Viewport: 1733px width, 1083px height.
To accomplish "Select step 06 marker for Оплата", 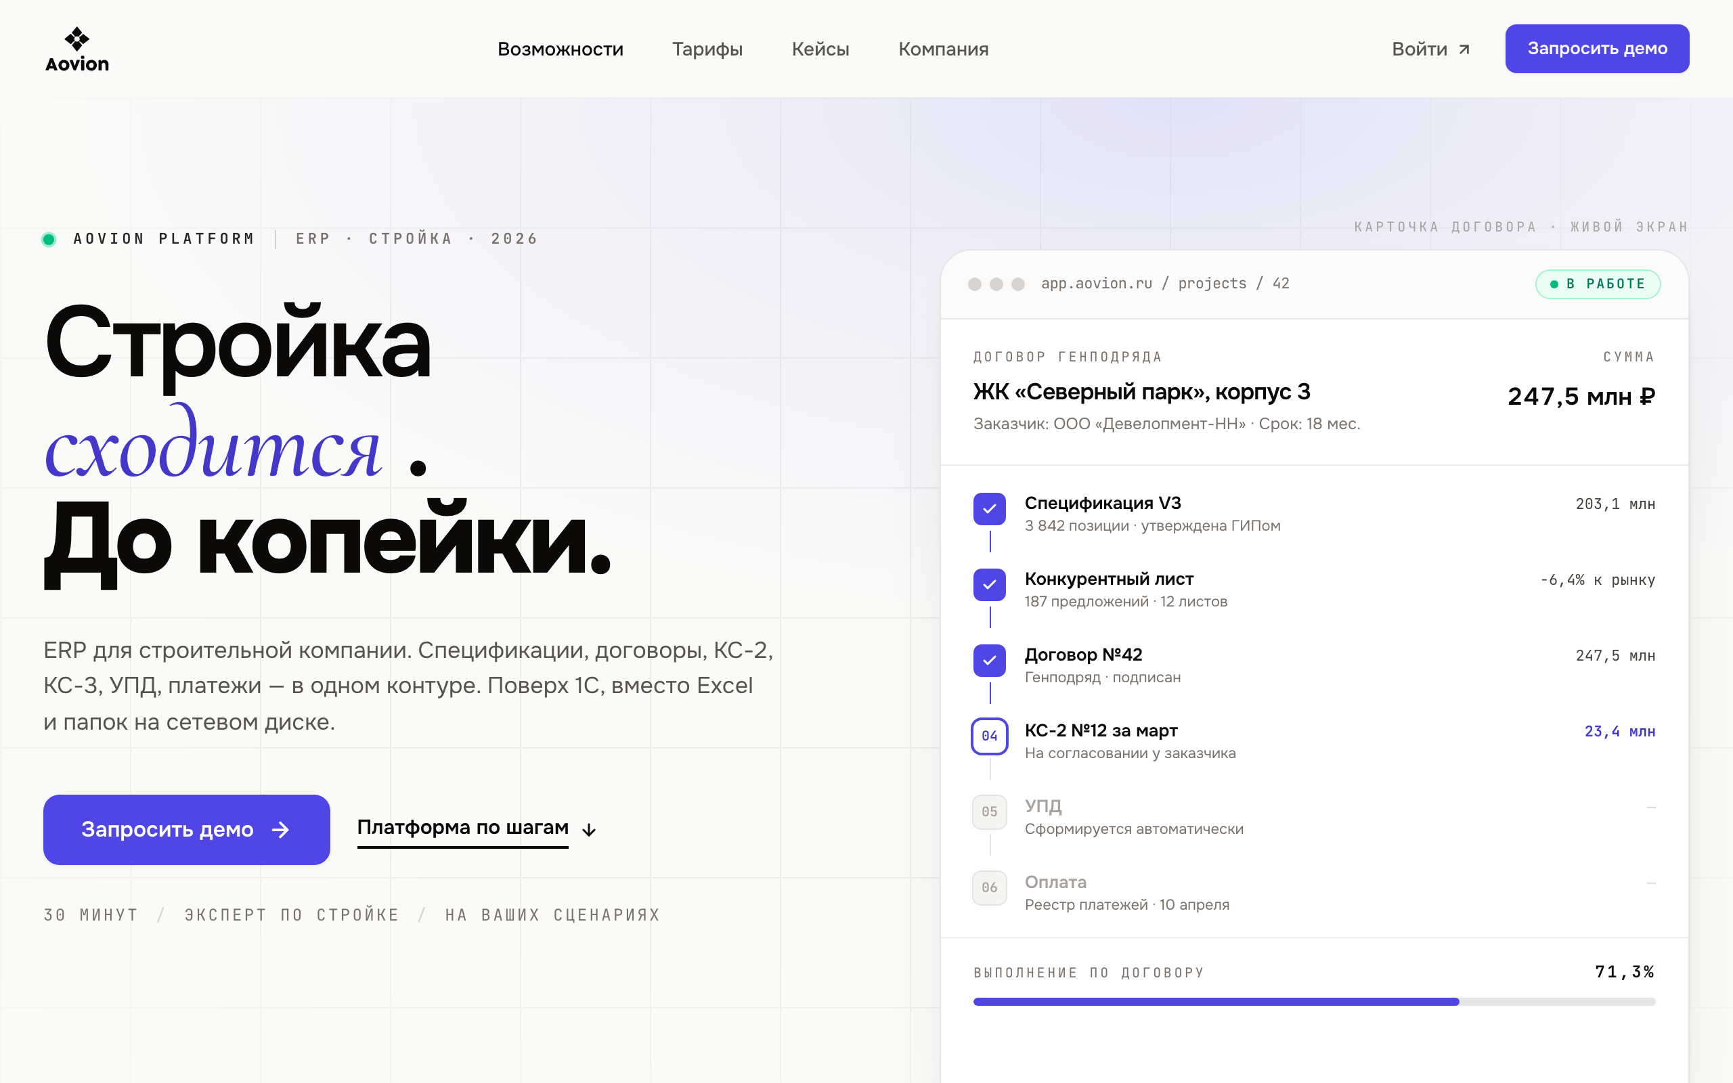I will 990,888.
